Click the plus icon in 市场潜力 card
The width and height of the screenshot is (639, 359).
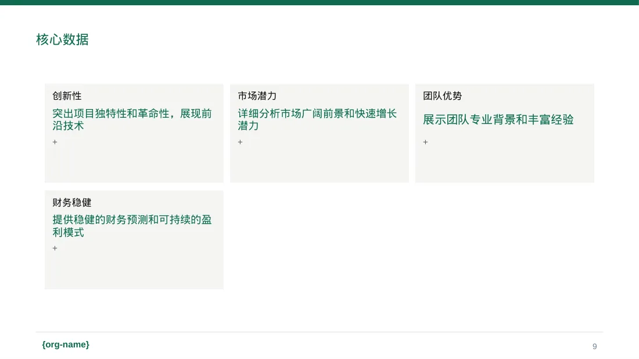(x=240, y=142)
